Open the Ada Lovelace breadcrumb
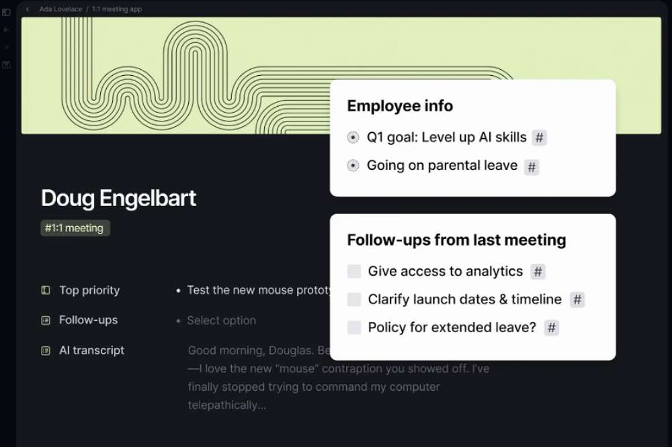This screenshot has height=447, width=672. point(60,9)
